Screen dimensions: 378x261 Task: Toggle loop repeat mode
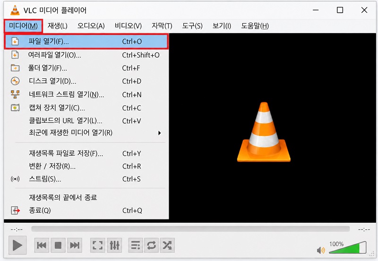pyautogui.click(x=151, y=245)
